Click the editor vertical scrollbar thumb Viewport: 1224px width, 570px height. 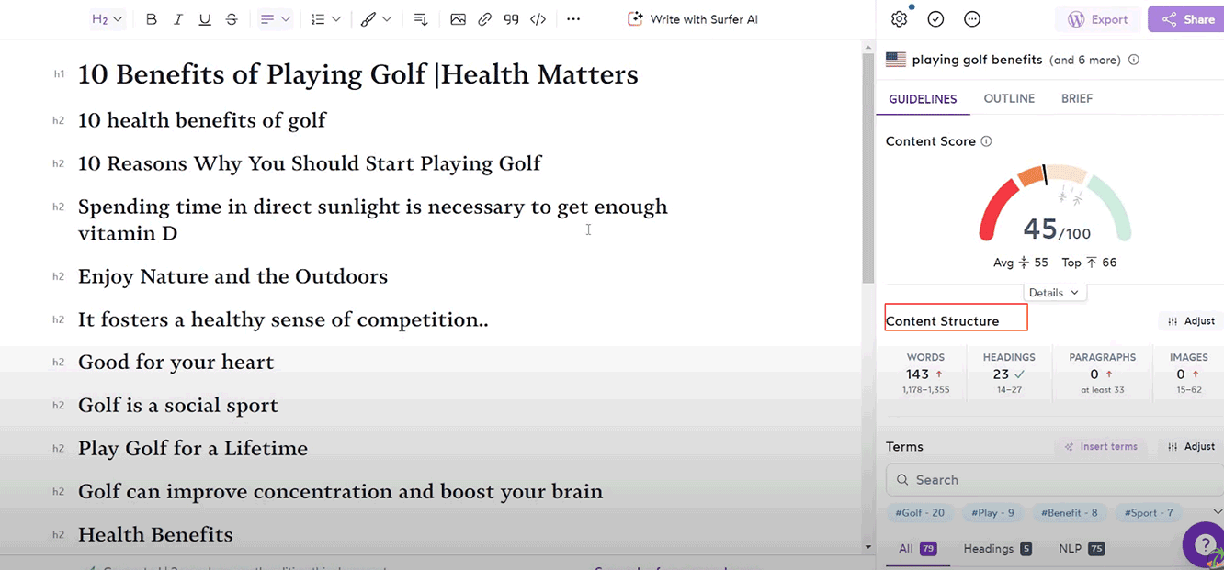coord(867,168)
